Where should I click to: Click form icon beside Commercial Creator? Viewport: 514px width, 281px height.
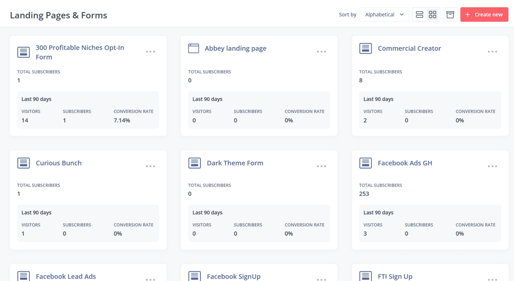366,48
